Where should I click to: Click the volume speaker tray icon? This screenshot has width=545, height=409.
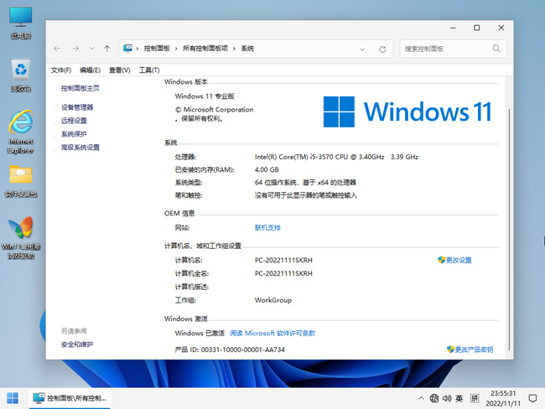click(x=447, y=398)
